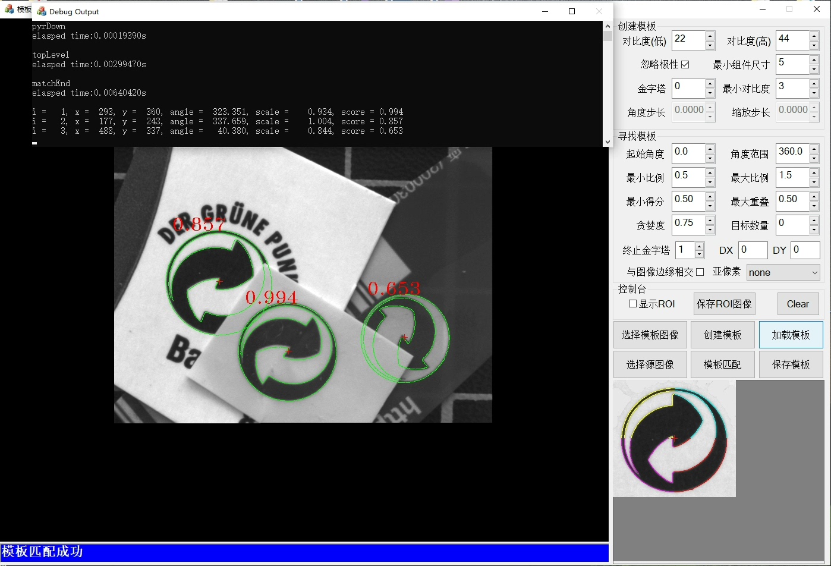Viewport: 831px width, 566px height.
Task: Click the 贪婪度 field showing 0.75
Action: coord(688,225)
